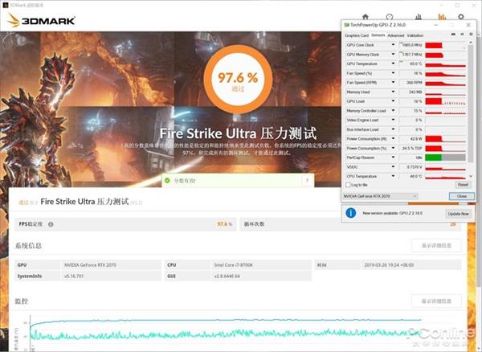Click the GPU-Z screenshot camera icon
The width and height of the screenshot is (482, 352).
tap(452, 35)
